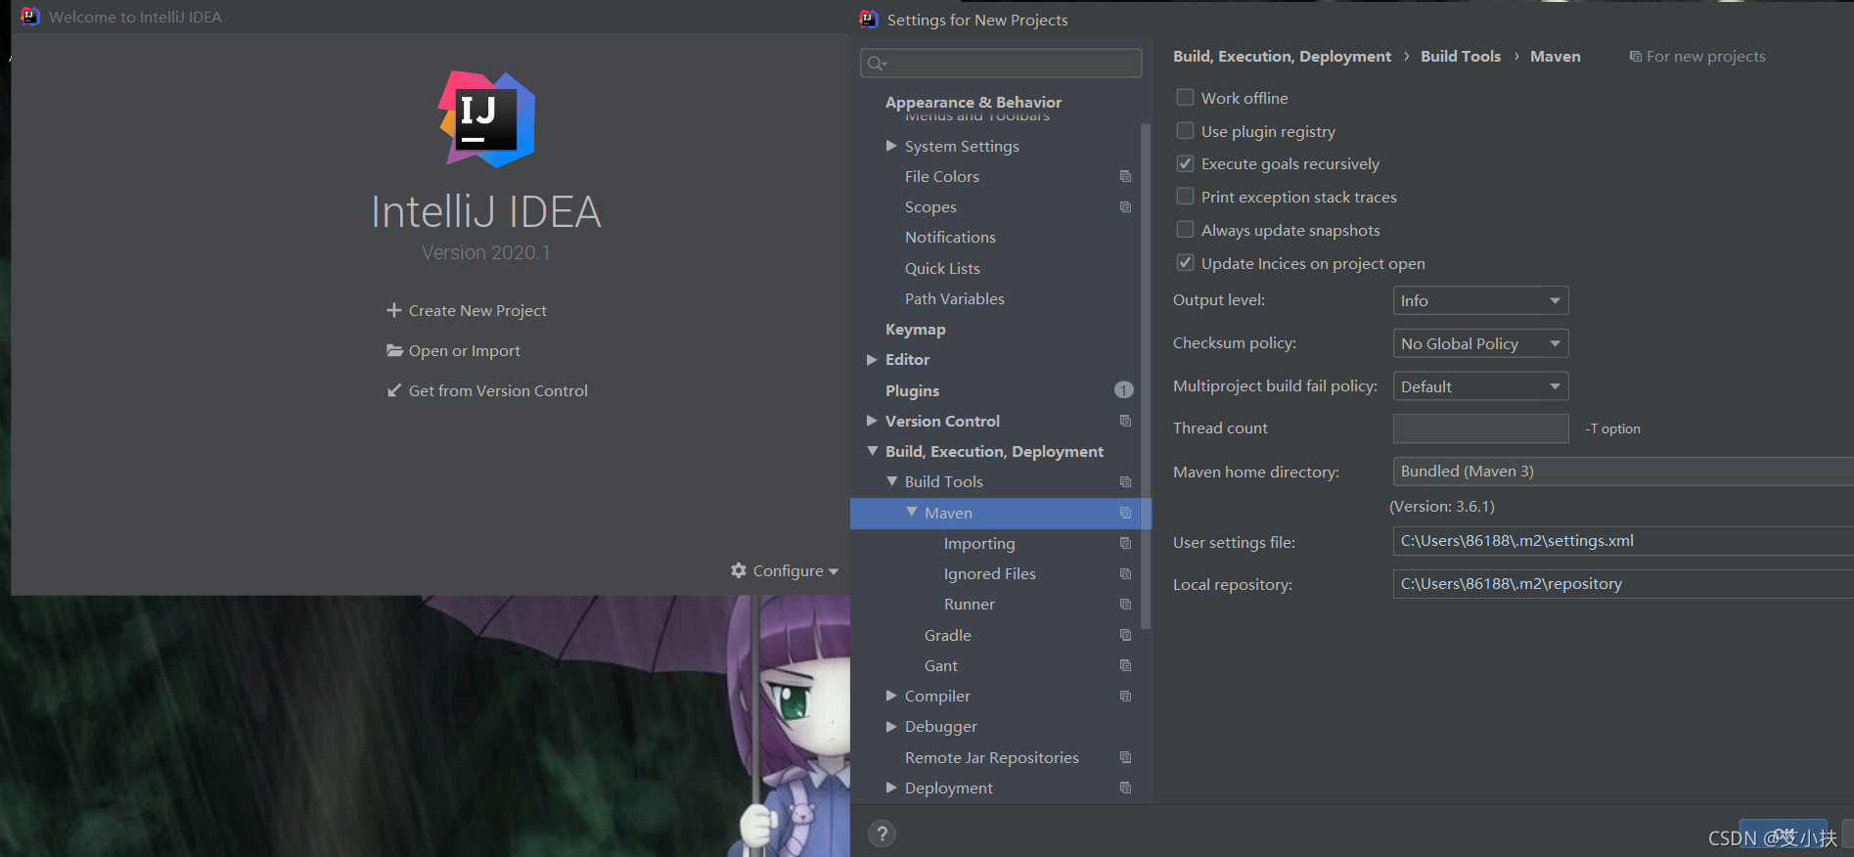Click the IntelliJ IDEA logo on welcome screen
The image size is (1854, 857).
click(486, 119)
